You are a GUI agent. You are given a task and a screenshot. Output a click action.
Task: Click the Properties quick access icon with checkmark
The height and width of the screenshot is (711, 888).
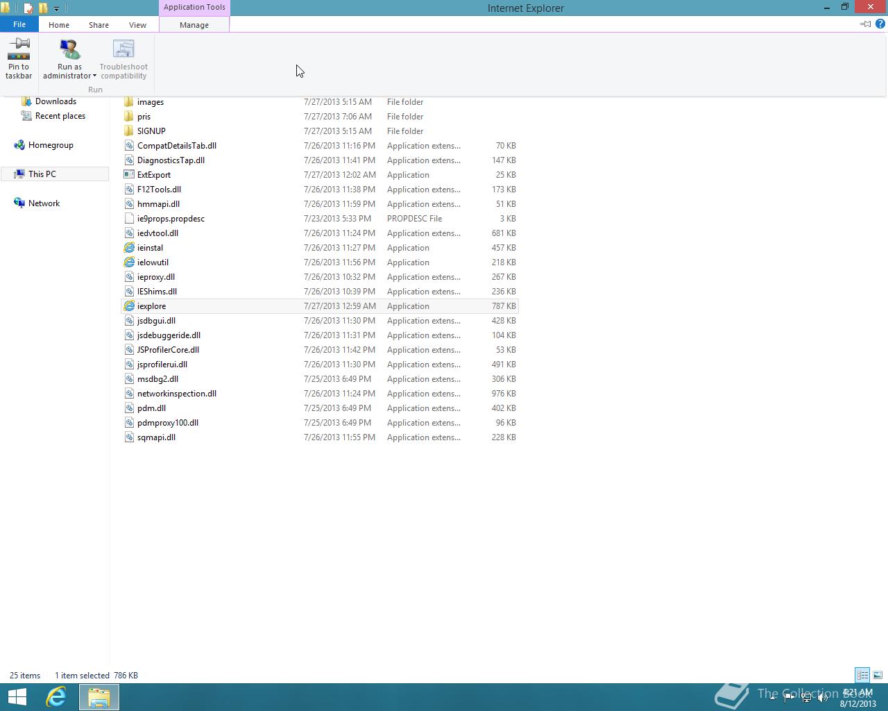point(28,8)
